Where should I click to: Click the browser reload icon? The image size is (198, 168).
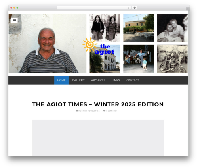[x=129, y=8]
